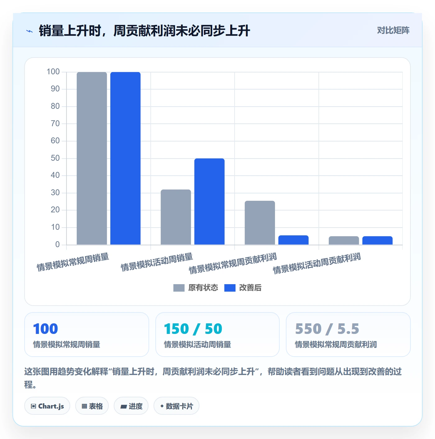Toggle the 原有状态 legend item

pyautogui.click(x=196, y=288)
